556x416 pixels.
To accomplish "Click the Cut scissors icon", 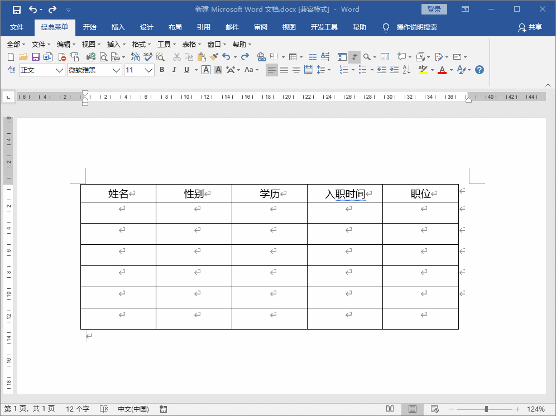I will 176,57.
